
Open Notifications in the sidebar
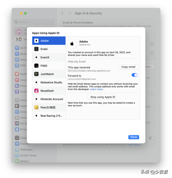pos(21,74)
